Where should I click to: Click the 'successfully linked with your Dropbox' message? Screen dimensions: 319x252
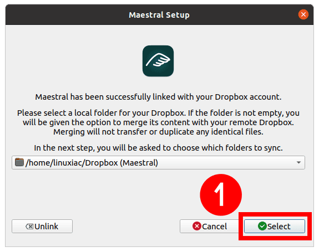(x=158, y=97)
